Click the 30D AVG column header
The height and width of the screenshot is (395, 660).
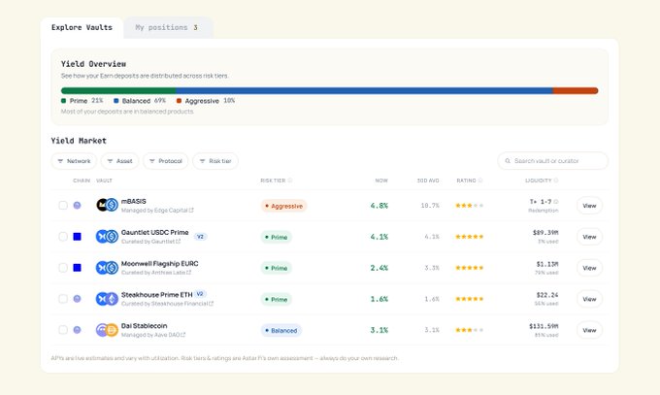(428, 181)
